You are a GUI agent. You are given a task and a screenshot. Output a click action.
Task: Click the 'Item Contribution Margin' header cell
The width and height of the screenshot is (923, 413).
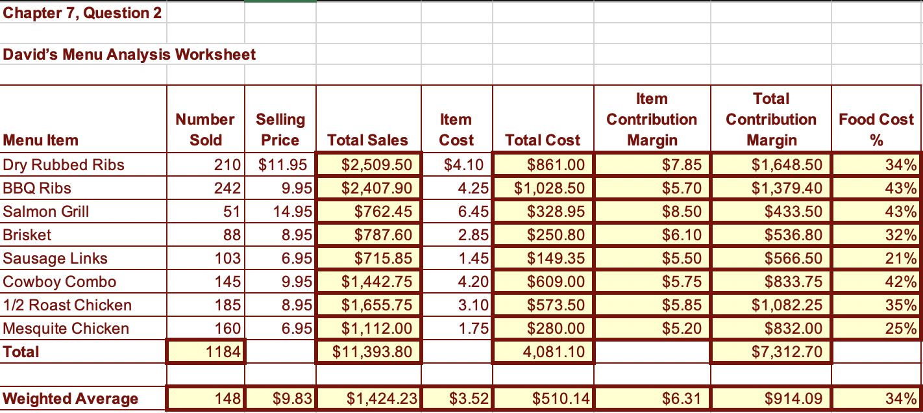(x=652, y=119)
